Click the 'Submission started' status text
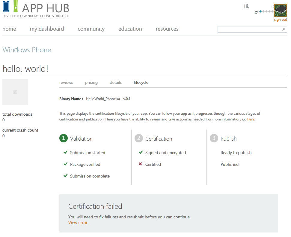This screenshot has height=237, width=291. (88, 153)
